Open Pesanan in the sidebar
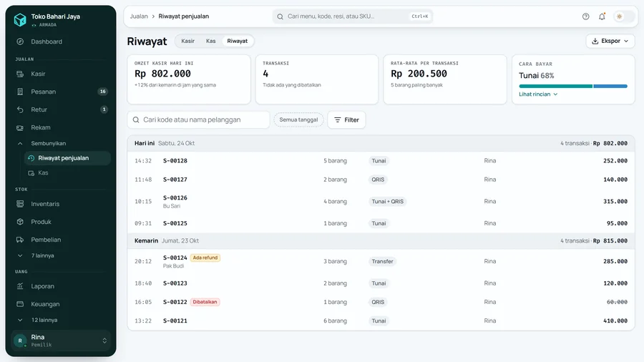644x362 pixels. [x=61, y=92]
